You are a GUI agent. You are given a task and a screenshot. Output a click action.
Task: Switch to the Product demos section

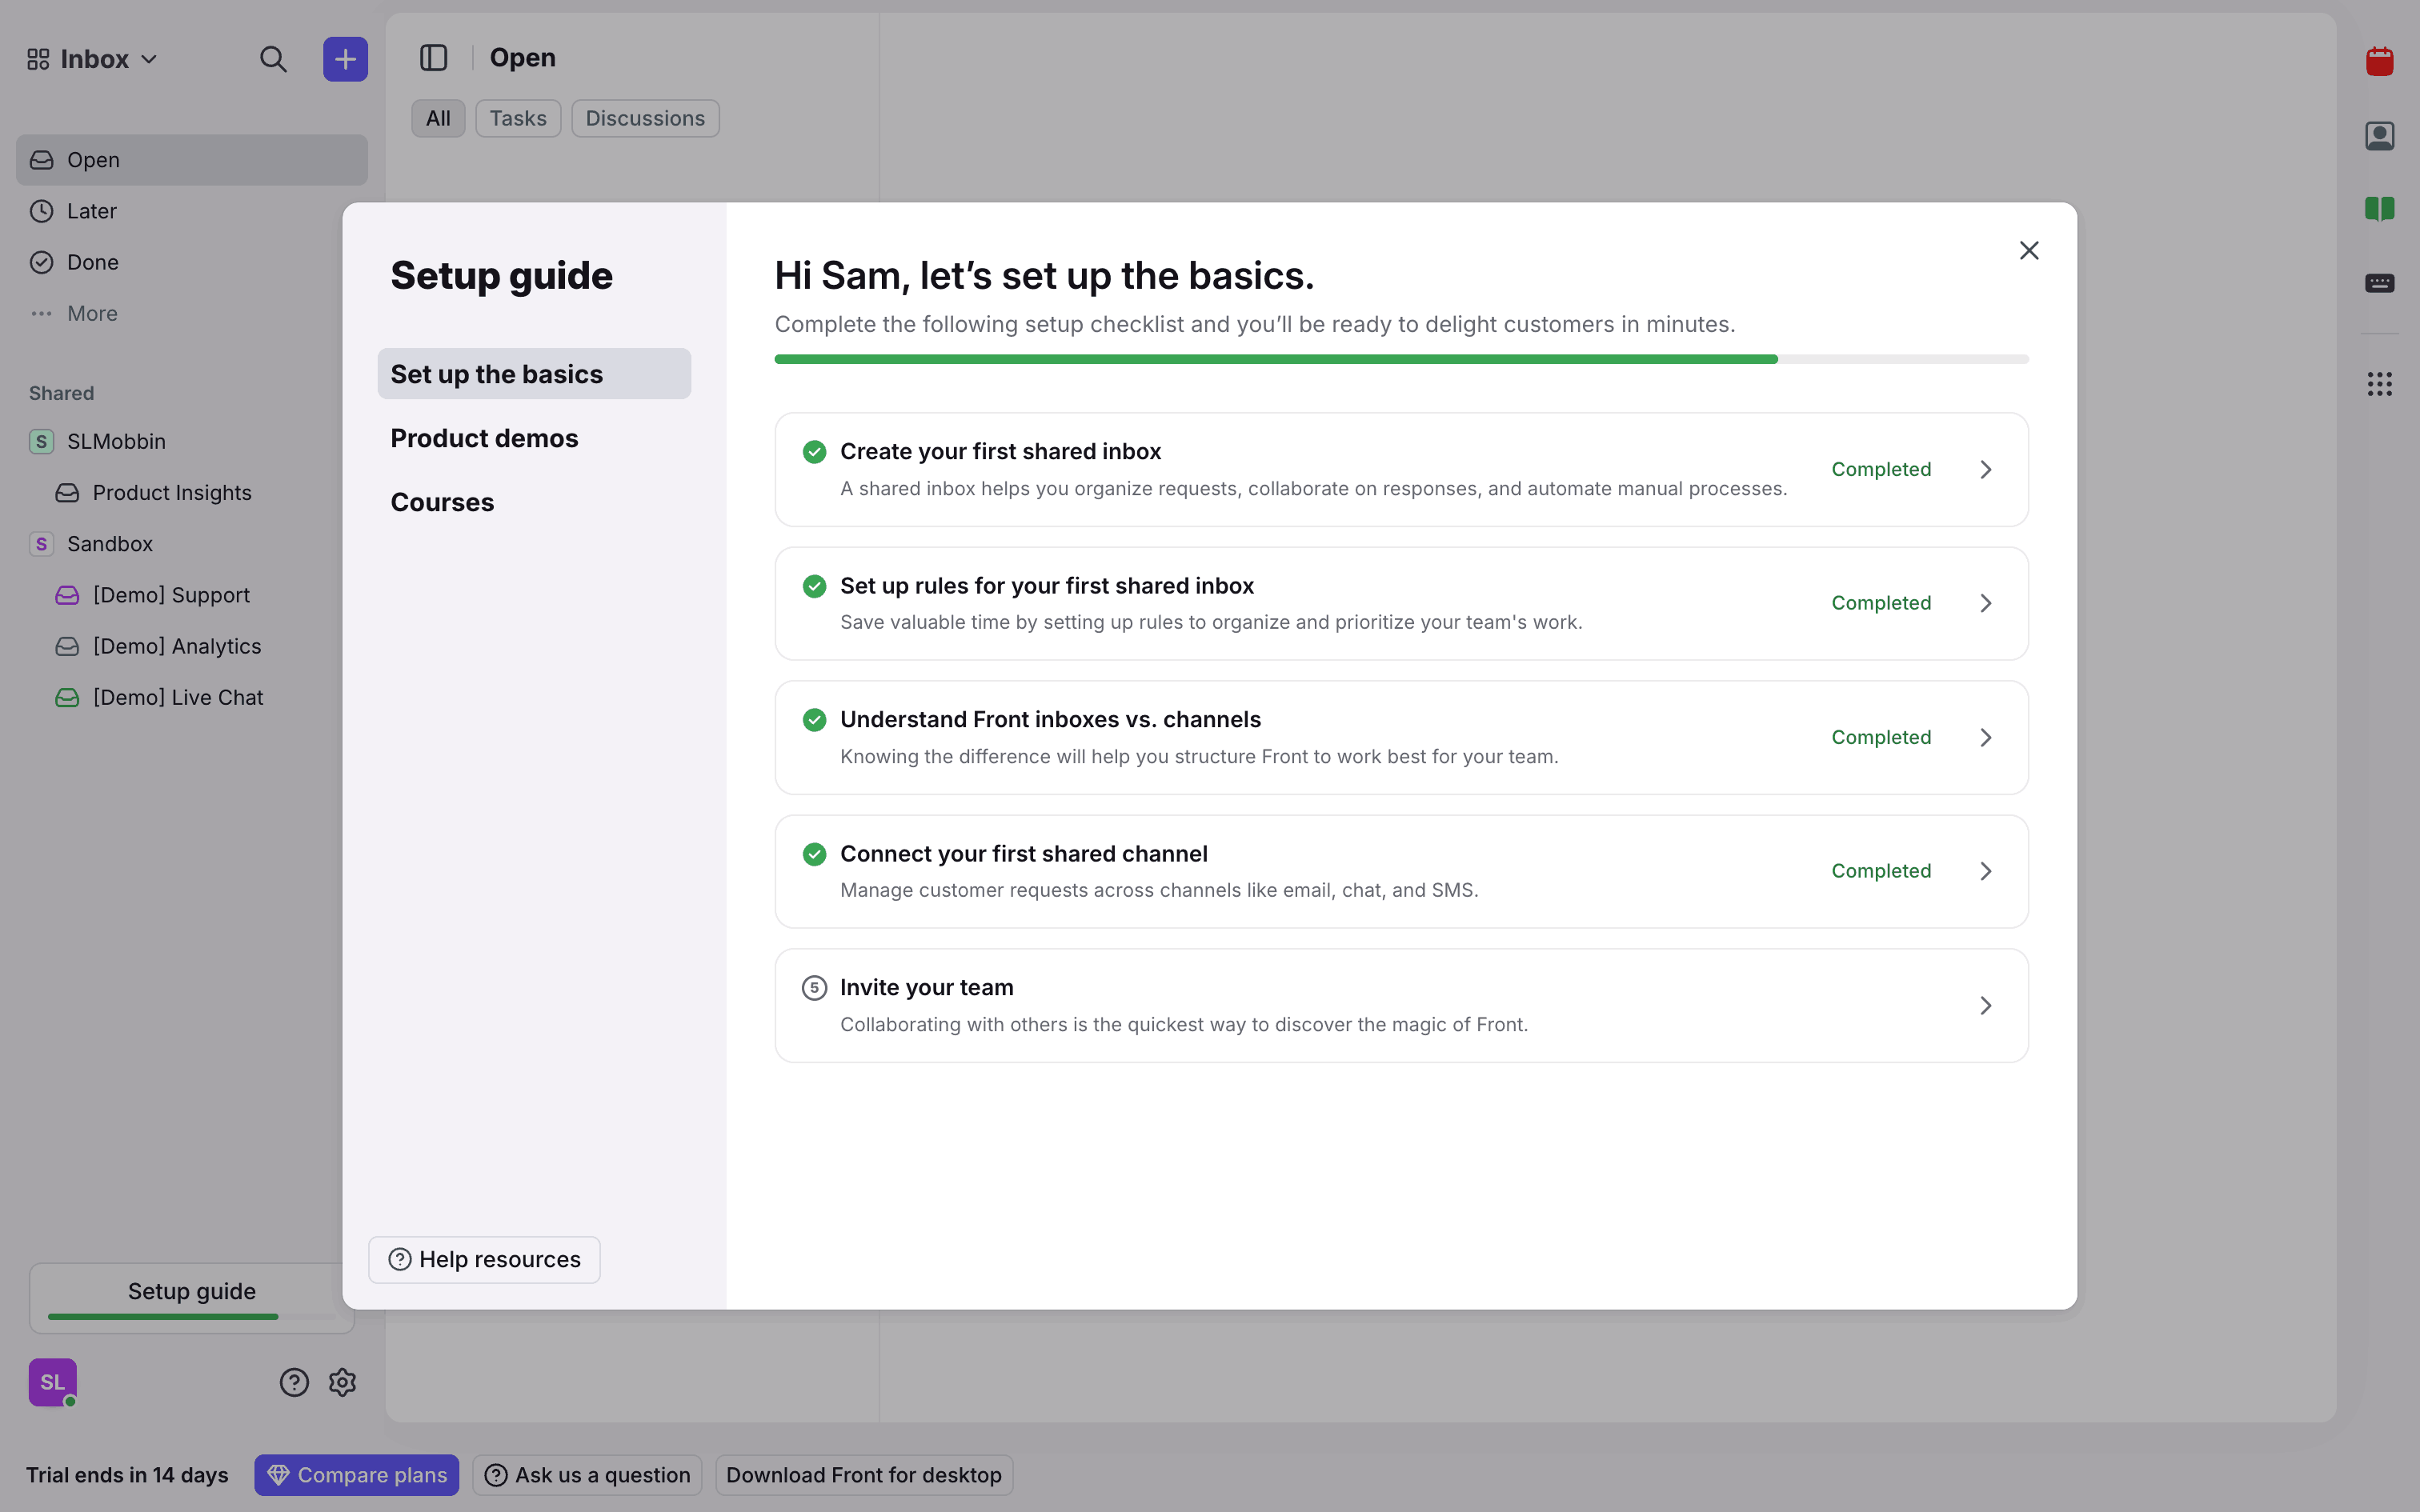(x=484, y=438)
